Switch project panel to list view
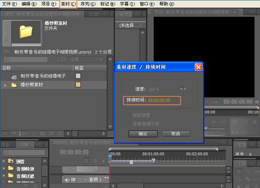Viewport: 260px width, 188px height. coord(5,133)
